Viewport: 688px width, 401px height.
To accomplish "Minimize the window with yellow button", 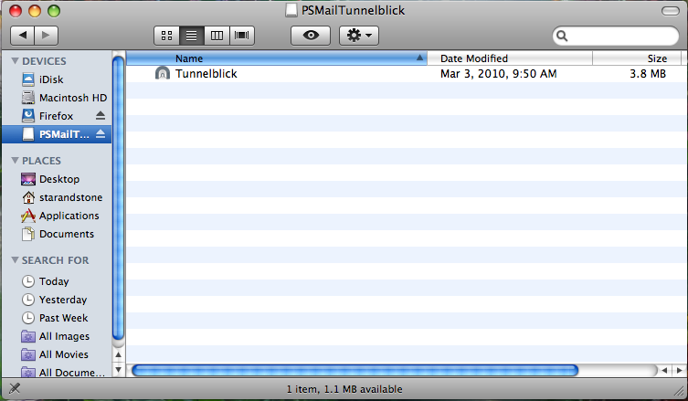I will (35, 11).
